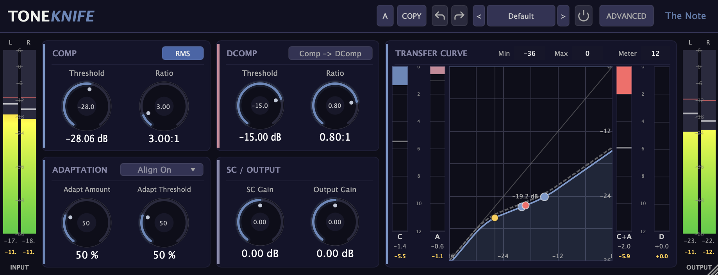Go to next preset with right arrow

point(563,16)
